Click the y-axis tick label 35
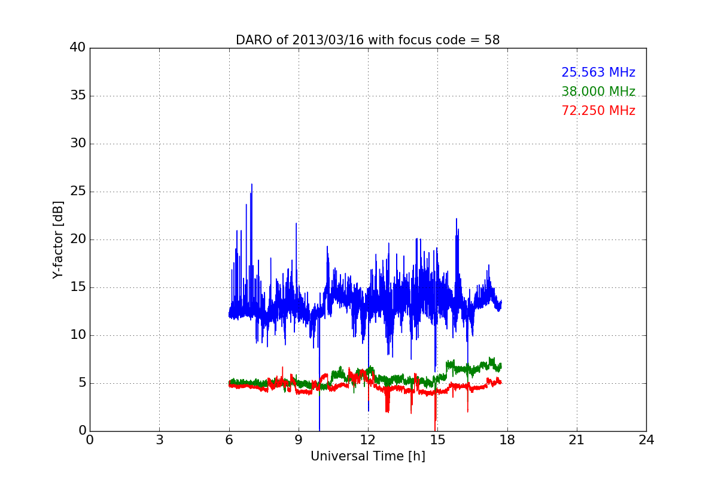The height and width of the screenshot is (479, 718). click(78, 96)
